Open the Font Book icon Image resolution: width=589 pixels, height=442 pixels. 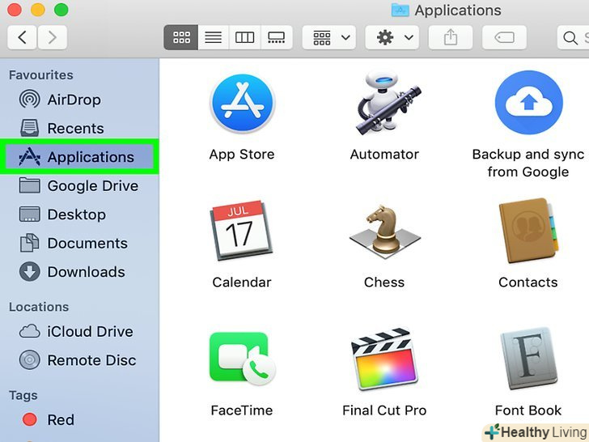[528, 358]
